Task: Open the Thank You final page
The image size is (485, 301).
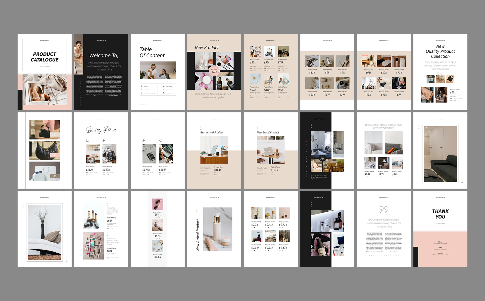Action: pyautogui.click(x=440, y=229)
